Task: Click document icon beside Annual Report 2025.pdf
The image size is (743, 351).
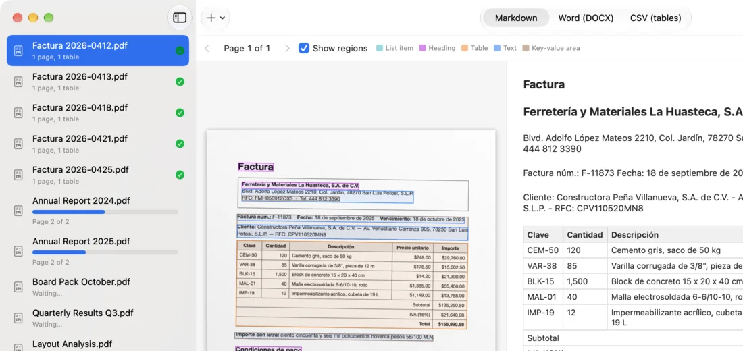Action: [x=18, y=252]
